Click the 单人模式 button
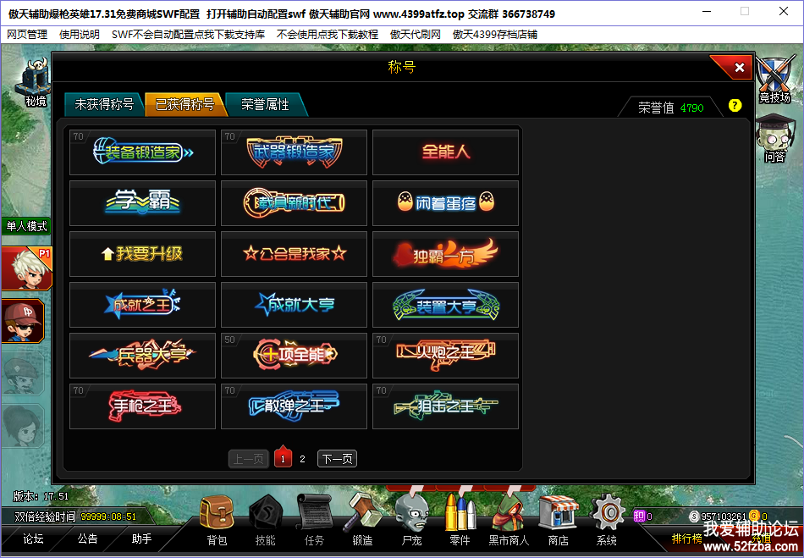Image resolution: width=804 pixels, height=558 pixels. click(x=26, y=226)
